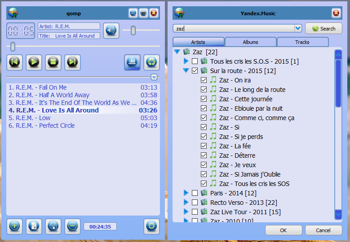Uncheck Zaz - Eblouie par la nuit
Screen dimensions: 350x242
[x=204, y=108]
